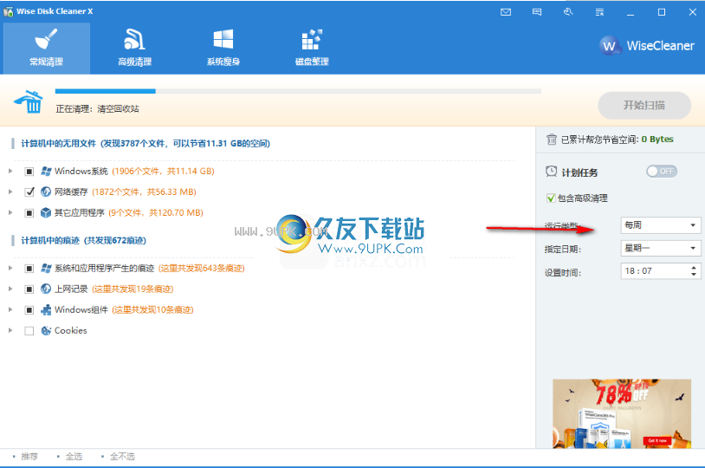The width and height of the screenshot is (705, 468).
Task: Click the 推荐 selection link
Action: point(29,456)
